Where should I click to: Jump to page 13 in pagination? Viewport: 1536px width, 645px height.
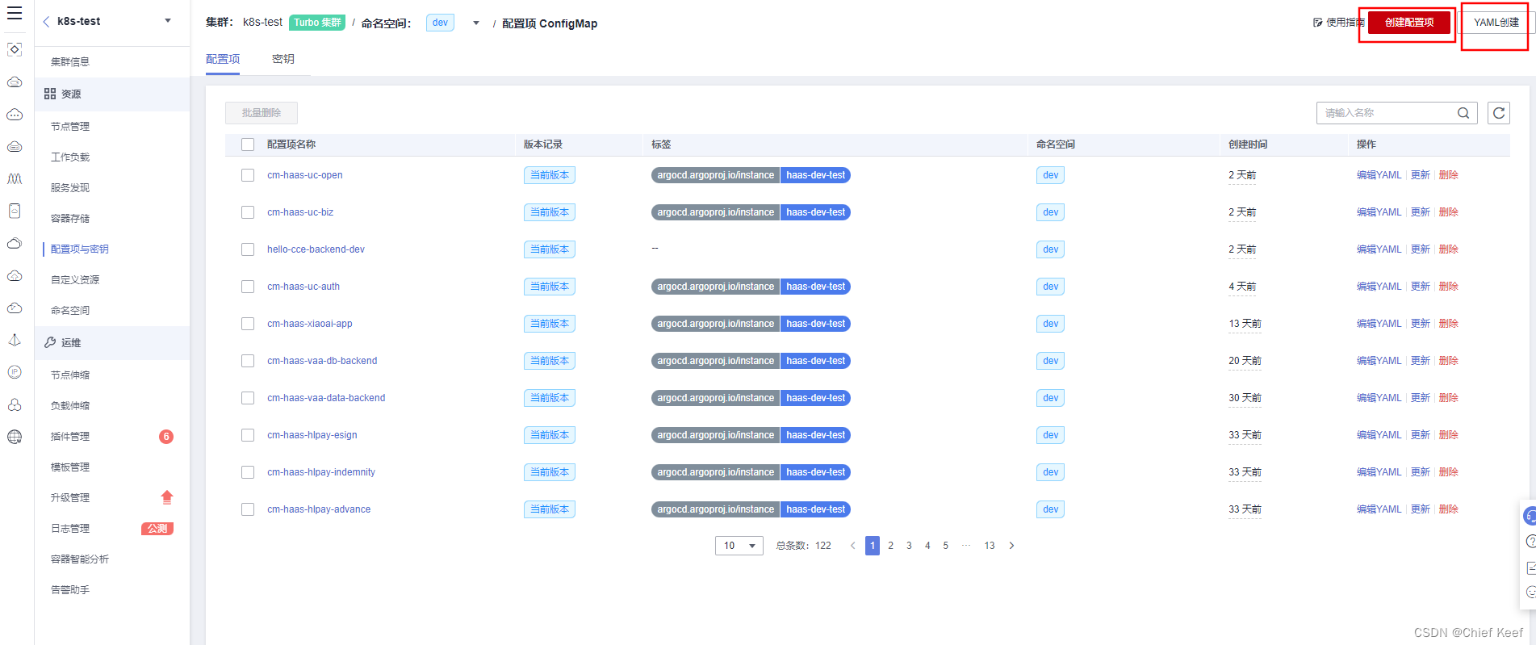(990, 546)
